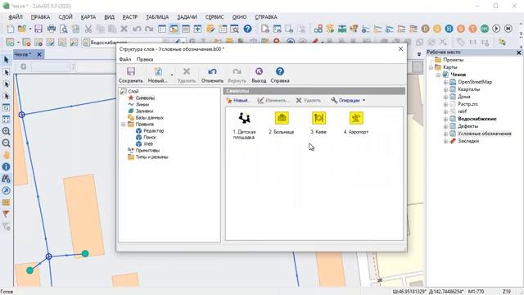
Task: Open the КАРТА menu
Action: (x=88, y=17)
